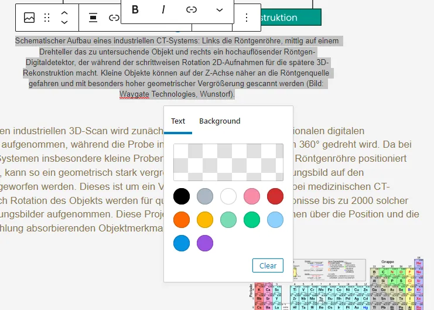
Task: Switch to the Background color tab
Action: point(220,121)
